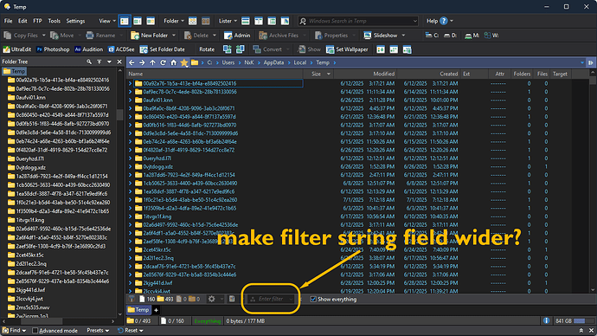Enable Advanced mode checkbox in Find bar
The height and width of the screenshot is (336, 597).
[35, 331]
